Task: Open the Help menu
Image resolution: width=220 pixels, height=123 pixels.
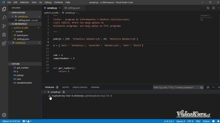Action: 67,2
